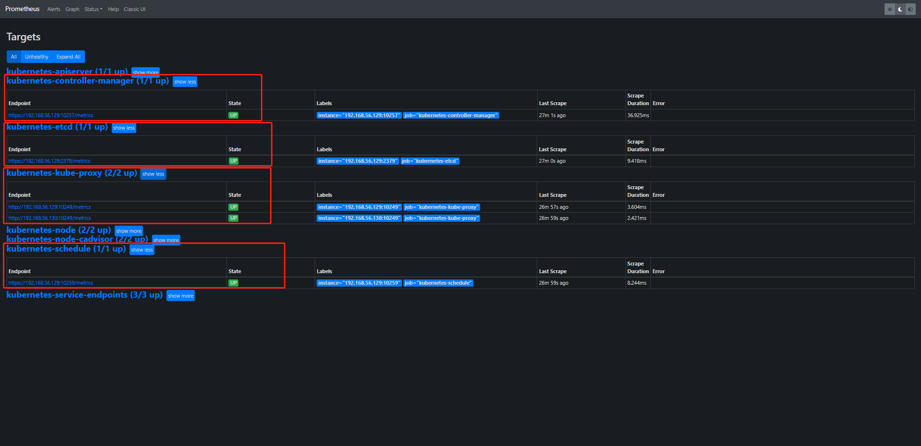Click the 9.418ms scrape duration
921x446 pixels.
pyautogui.click(x=637, y=161)
